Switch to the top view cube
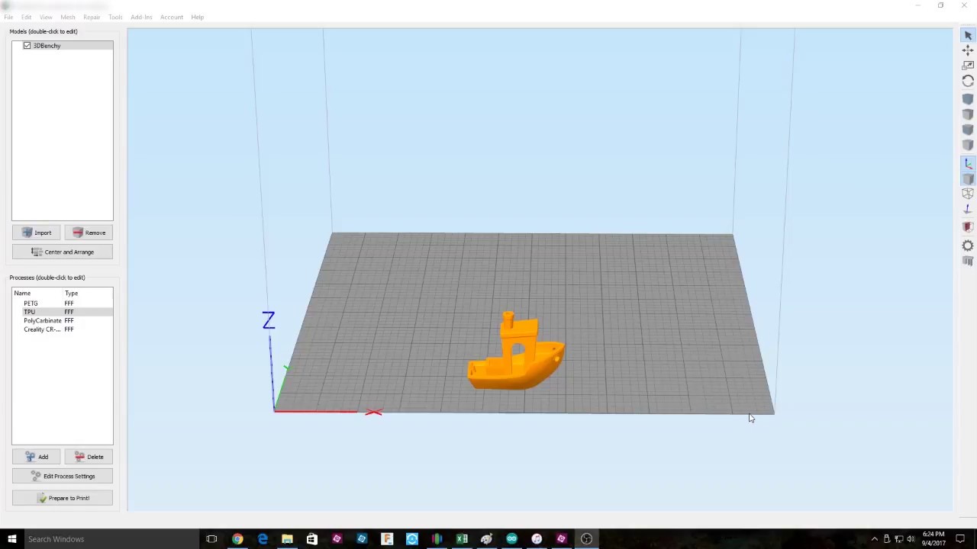 pos(968,114)
